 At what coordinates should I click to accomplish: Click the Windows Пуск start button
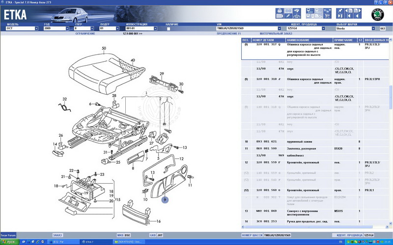click(x=9, y=242)
